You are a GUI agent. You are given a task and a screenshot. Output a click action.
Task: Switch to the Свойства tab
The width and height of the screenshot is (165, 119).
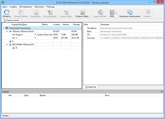[90, 87]
